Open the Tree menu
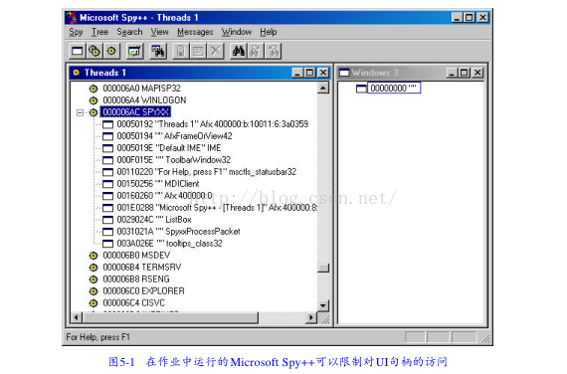This screenshot has width=567, height=374. [99, 32]
